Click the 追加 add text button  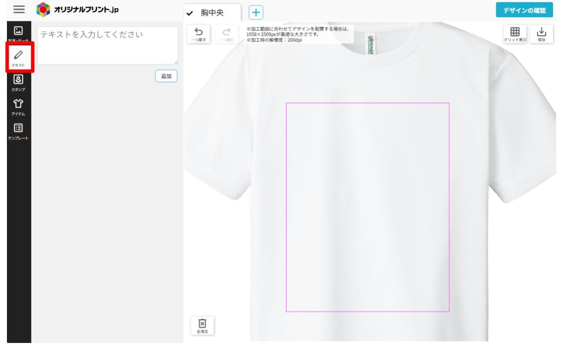click(166, 76)
